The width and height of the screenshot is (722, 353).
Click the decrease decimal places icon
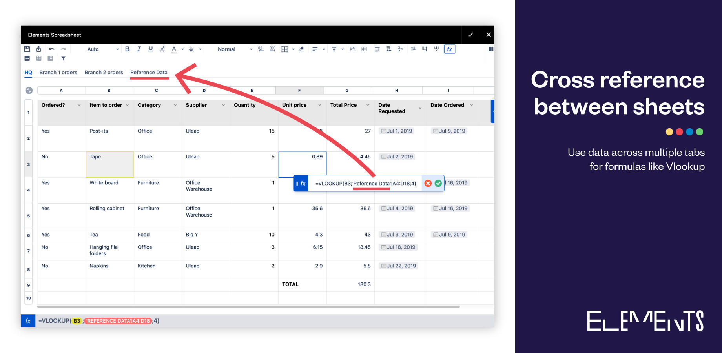tap(261, 49)
